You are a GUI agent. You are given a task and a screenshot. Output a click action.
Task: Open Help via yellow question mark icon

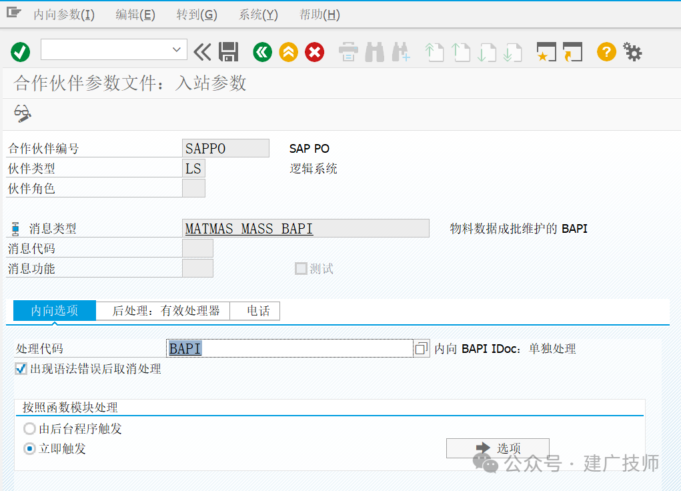click(606, 52)
